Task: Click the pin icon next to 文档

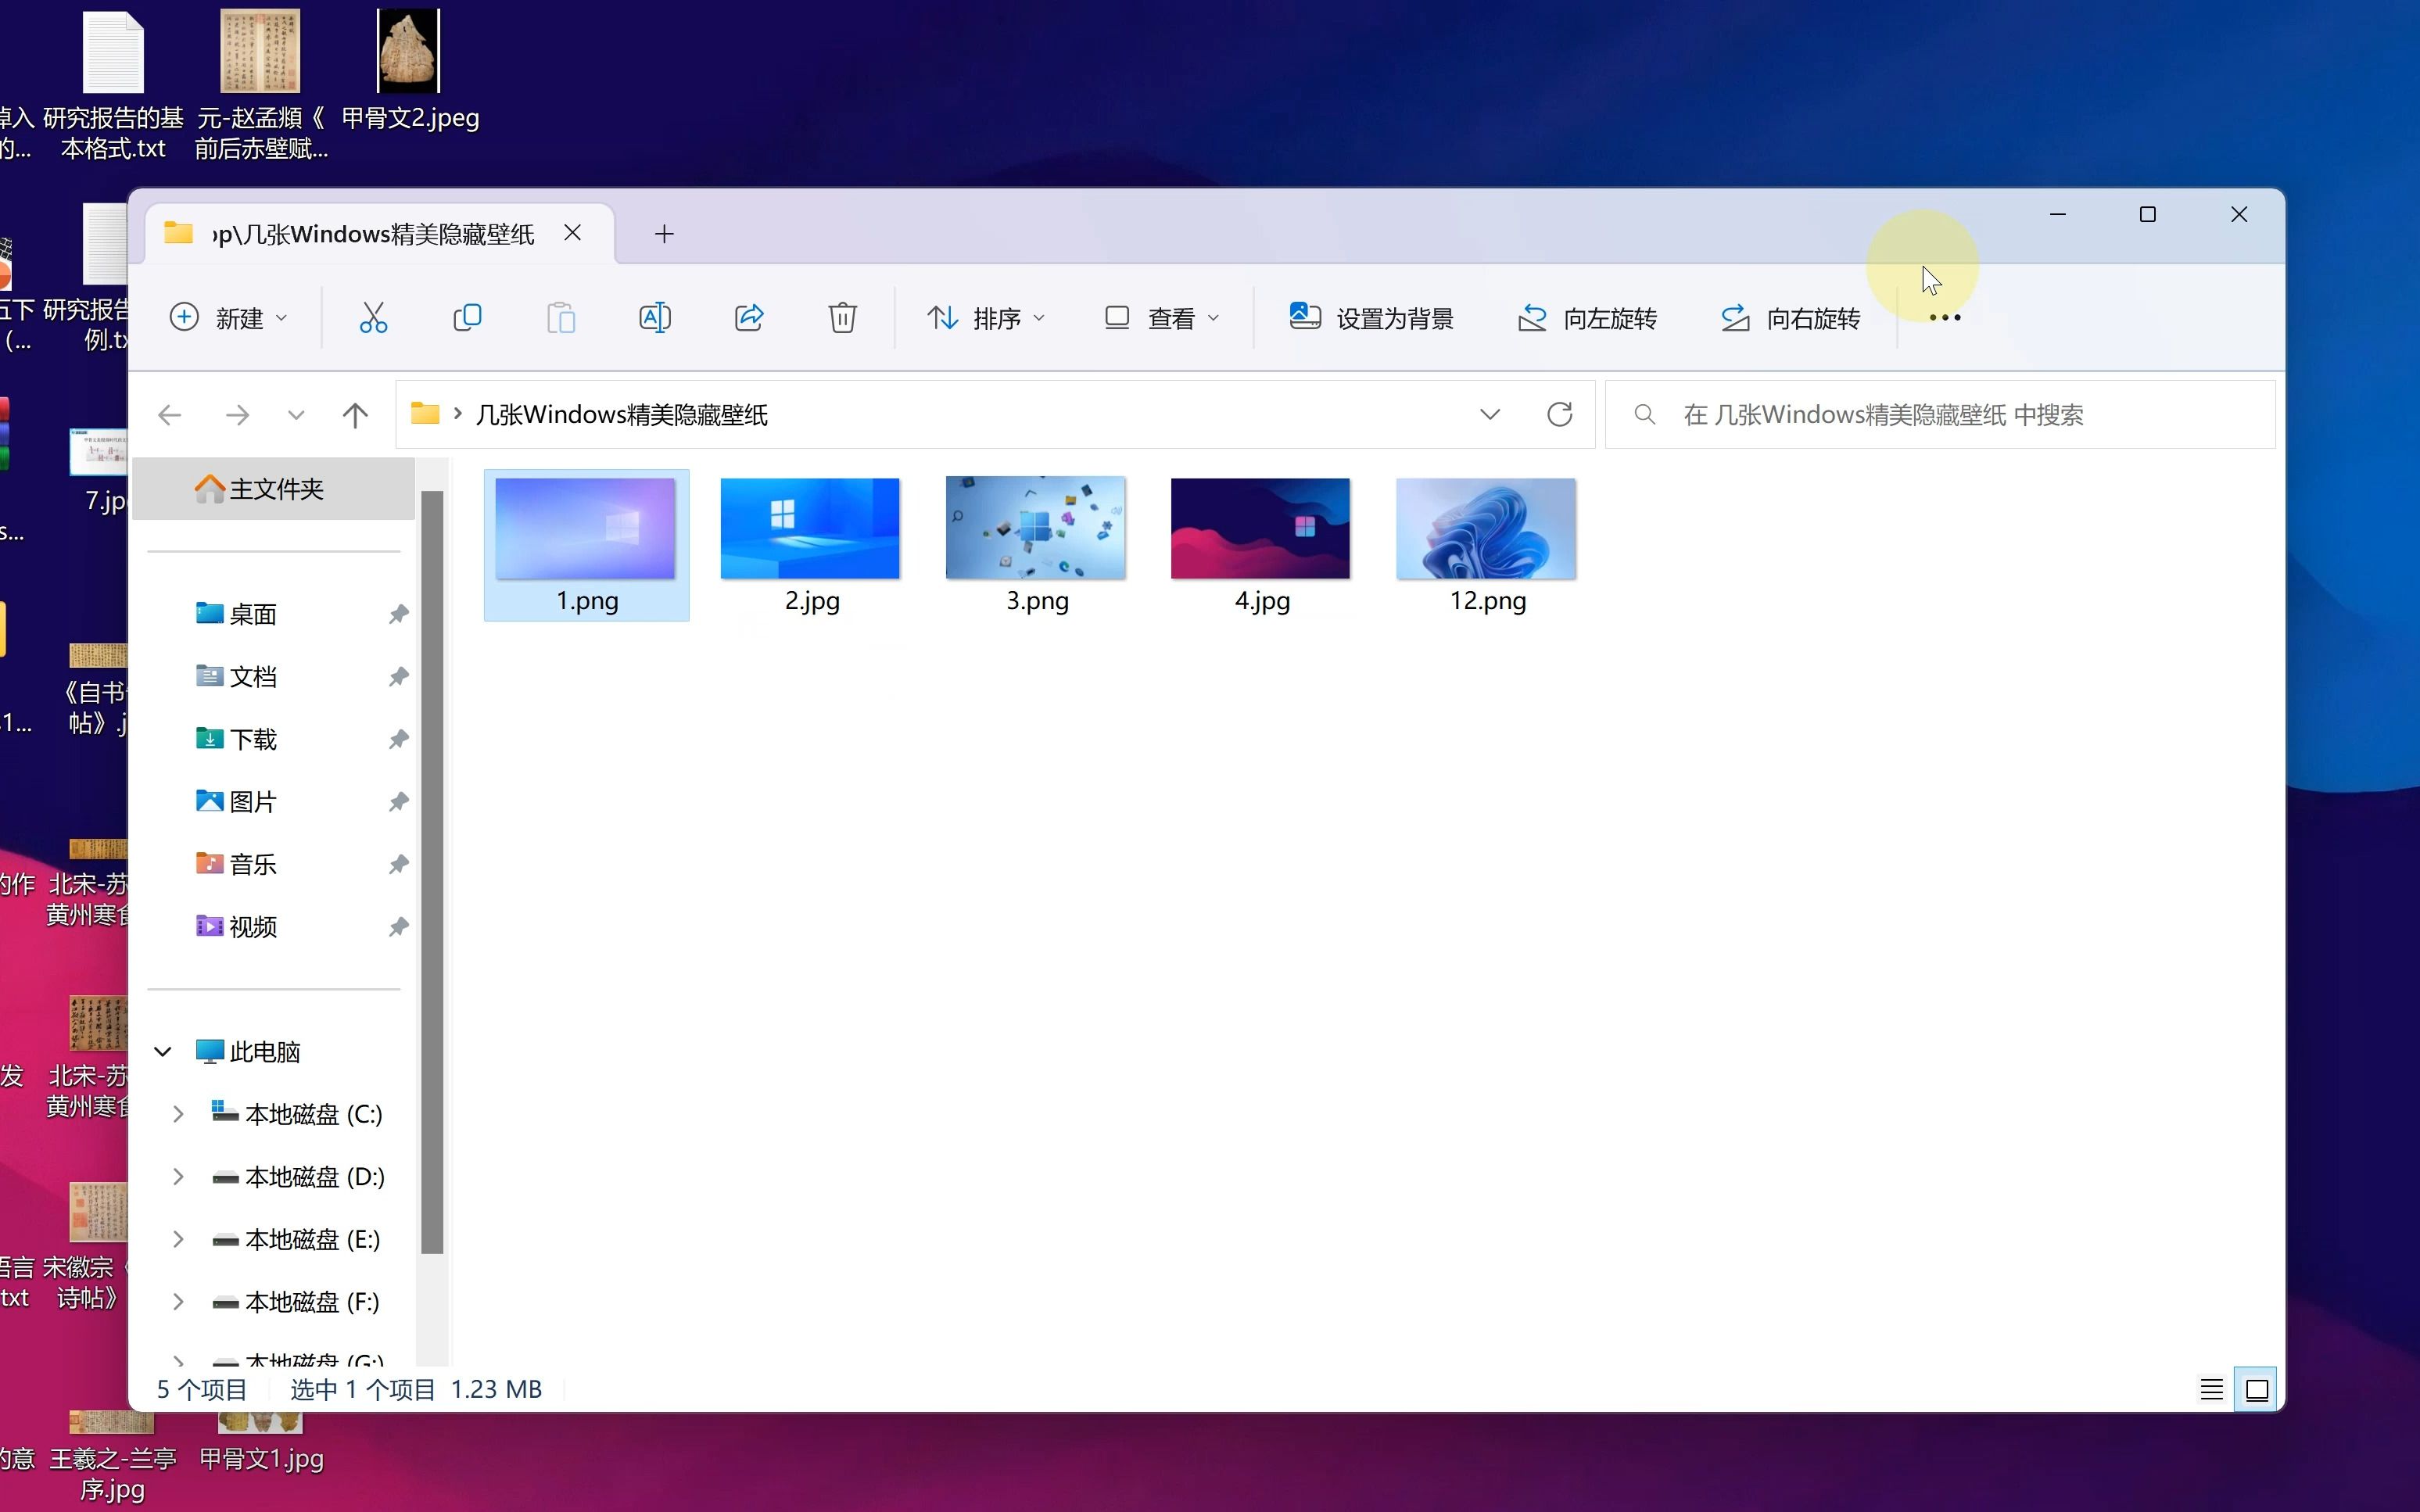Action: (x=398, y=676)
